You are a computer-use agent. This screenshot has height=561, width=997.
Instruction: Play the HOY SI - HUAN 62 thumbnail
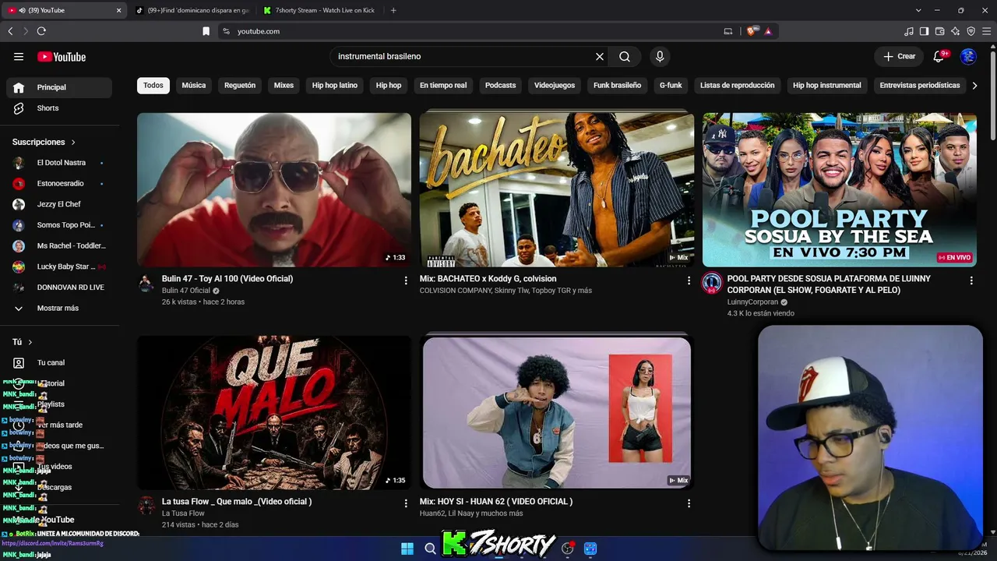557,413
